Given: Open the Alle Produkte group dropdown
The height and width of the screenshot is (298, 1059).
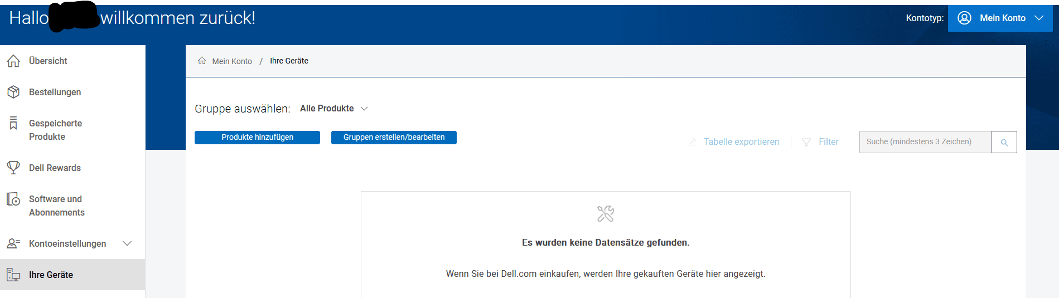Looking at the screenshot, I should [334, 109].
